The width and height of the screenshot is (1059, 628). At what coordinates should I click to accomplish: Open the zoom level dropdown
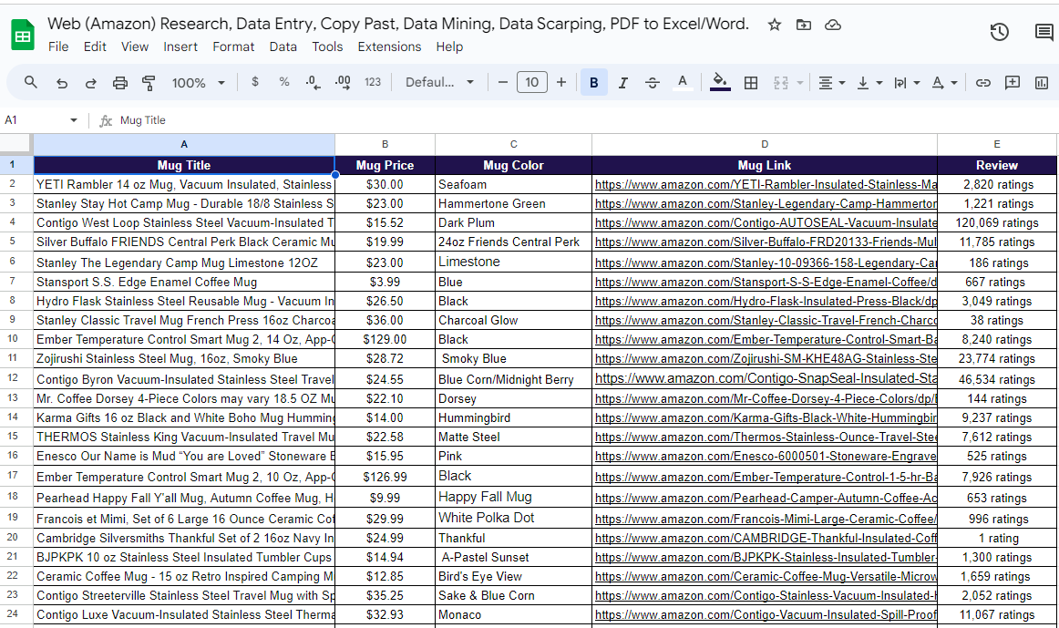(x=198, y=82)
